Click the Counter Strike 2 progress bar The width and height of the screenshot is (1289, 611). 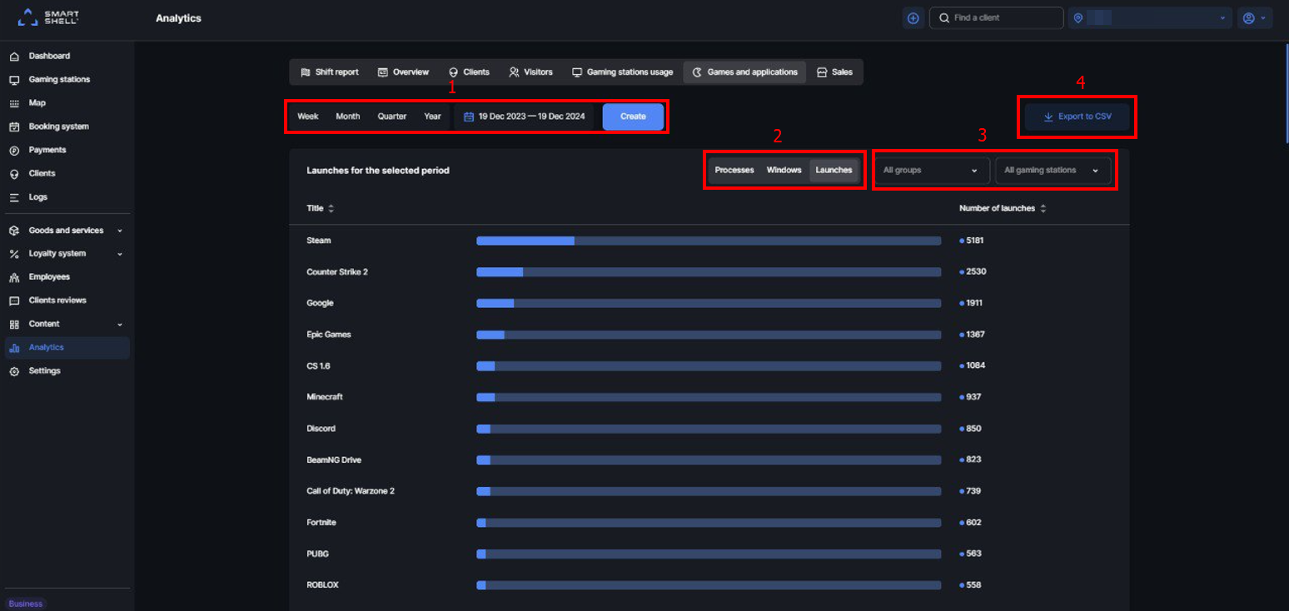(709, 272)
